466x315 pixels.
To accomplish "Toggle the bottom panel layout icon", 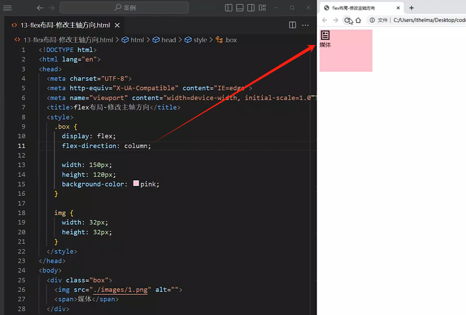I will point(240,8).
